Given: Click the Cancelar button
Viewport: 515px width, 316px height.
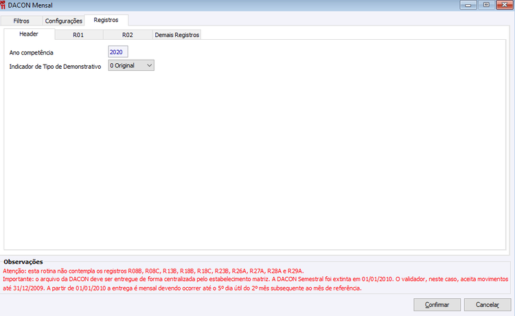Looking at the screenshot, I should pyautogui.click(x=488, y=304).
